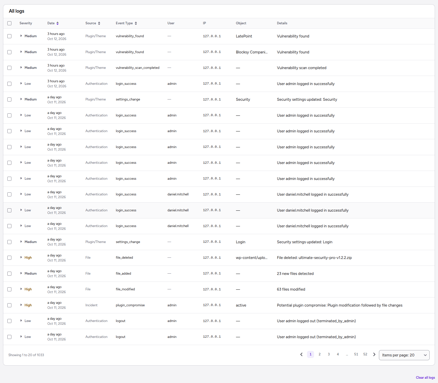This screenshot has height=383, width=438.
Task: Tick checkbox for file_deleted log row
Action: pyautogui.click(x=9, y=258)
